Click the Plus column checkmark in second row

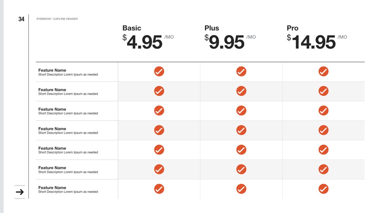241,91
